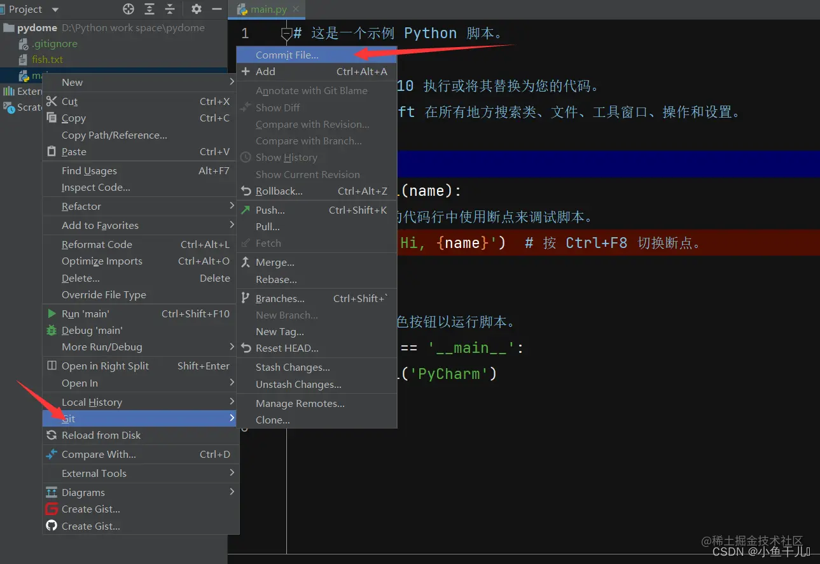Select Rebase... in Git submenu
820x564 pixels.
(317, 279)
